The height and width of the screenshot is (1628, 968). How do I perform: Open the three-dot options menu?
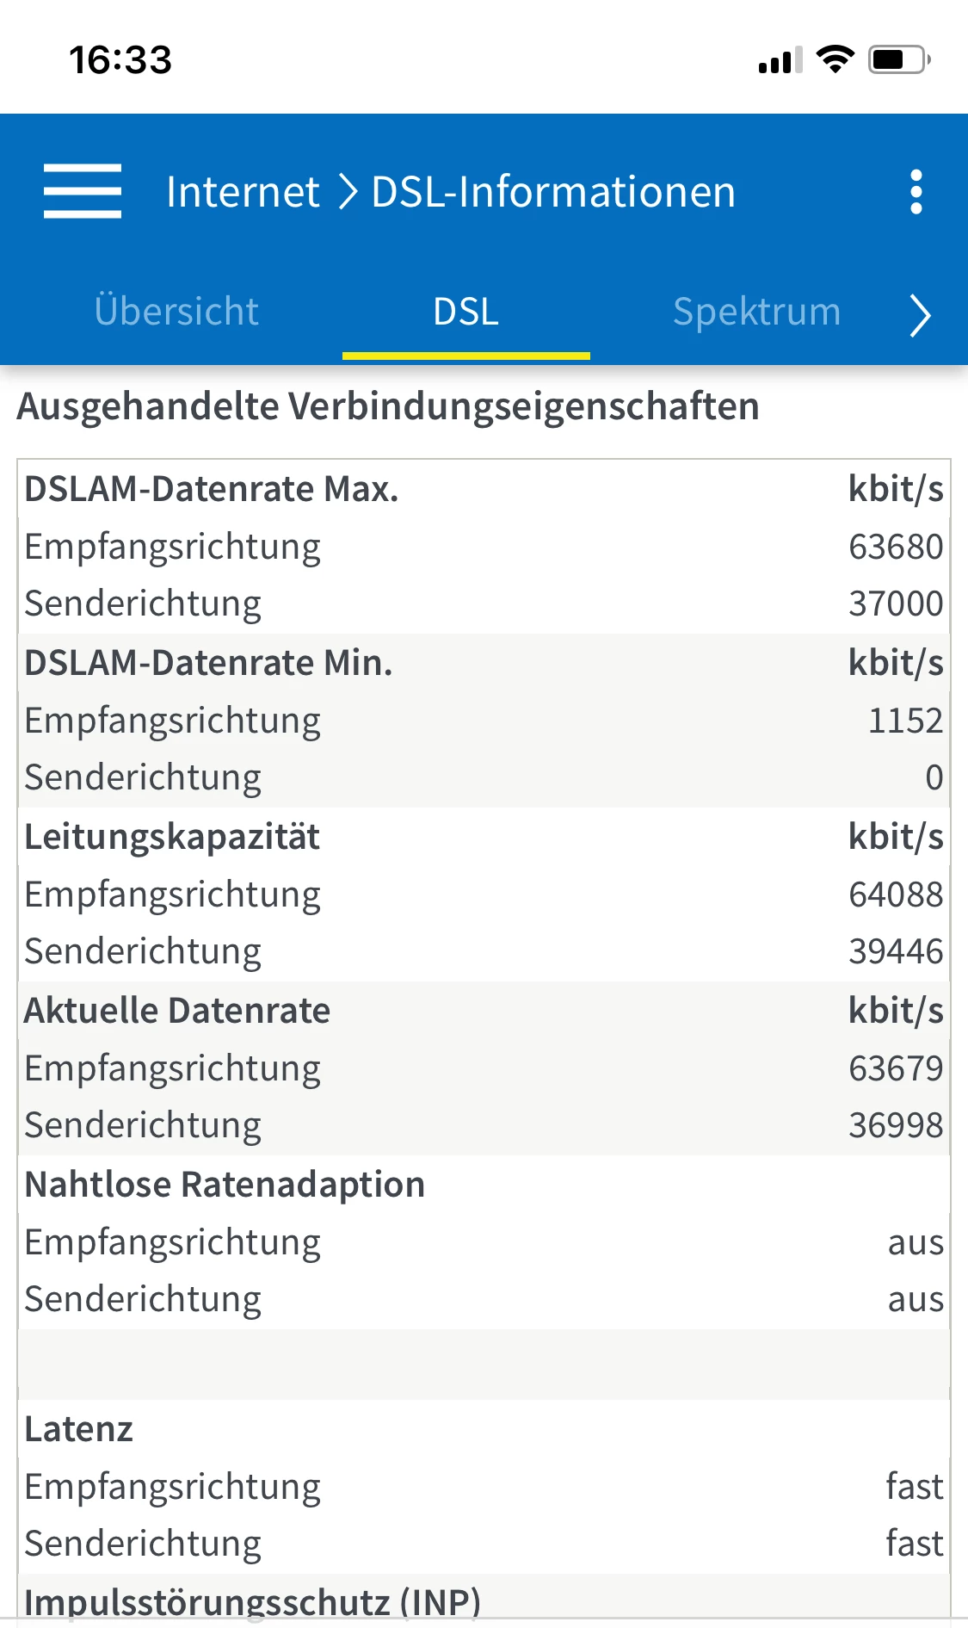(x=916, y=191)
